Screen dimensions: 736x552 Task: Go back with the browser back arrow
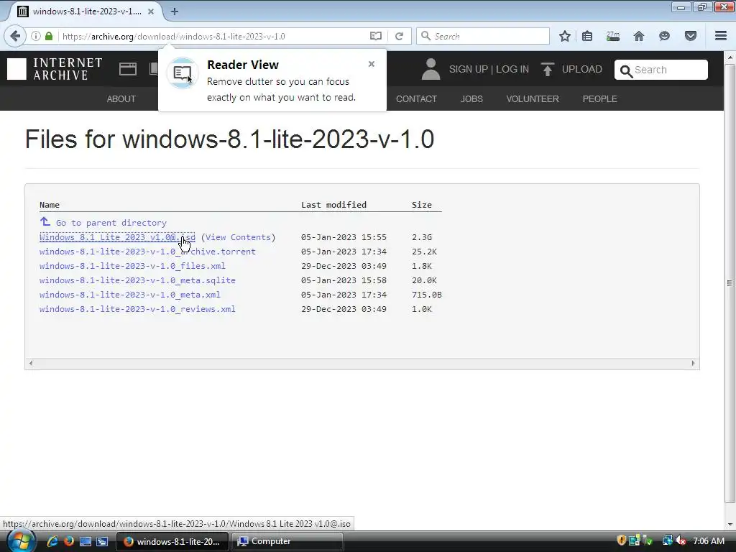tap(16, 36)
